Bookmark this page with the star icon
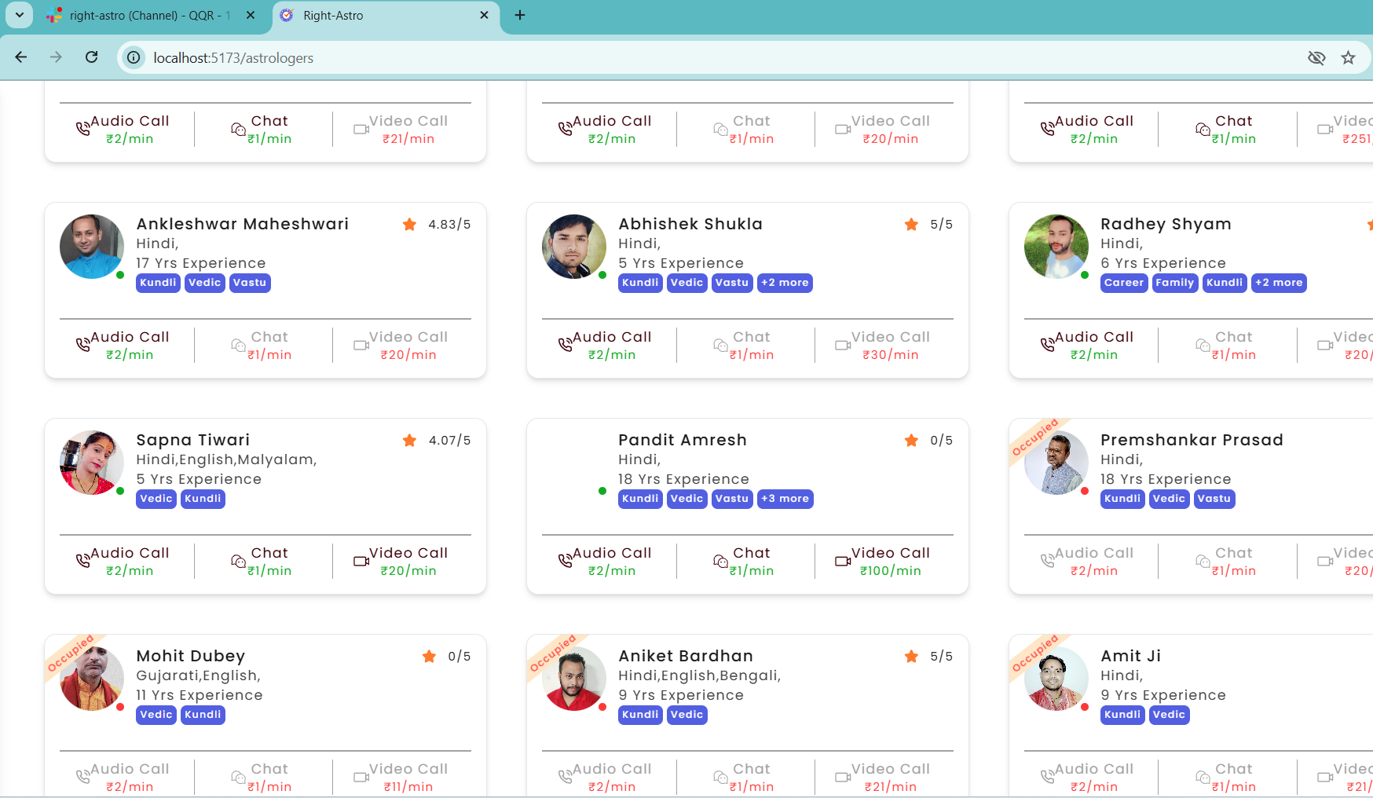This screenshot has width=1373, height=798. click(1348, 57)
